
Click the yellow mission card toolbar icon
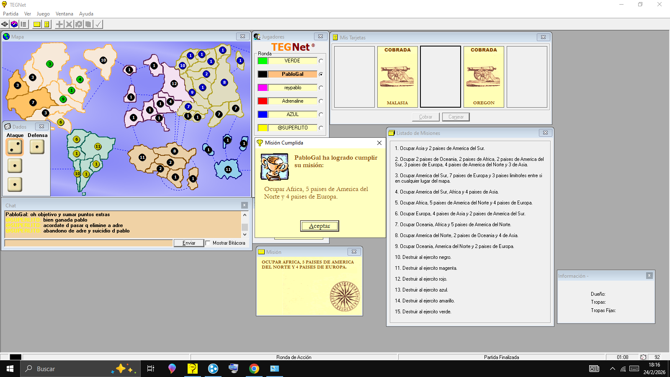pos(37,24)
